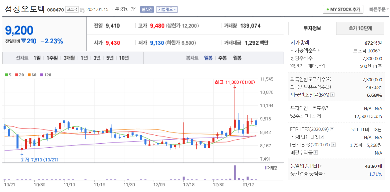Click help icon next to 외국인소진율(B/A)

[x=332, y=95]
